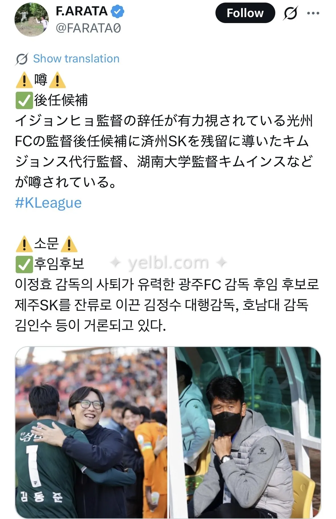Click the blue verified badge

117,11
